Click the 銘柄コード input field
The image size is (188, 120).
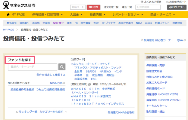tap(78, 7)
